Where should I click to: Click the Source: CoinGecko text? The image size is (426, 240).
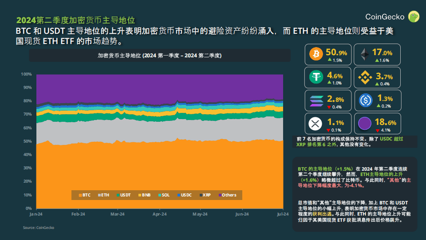click(x=39, y=228)
